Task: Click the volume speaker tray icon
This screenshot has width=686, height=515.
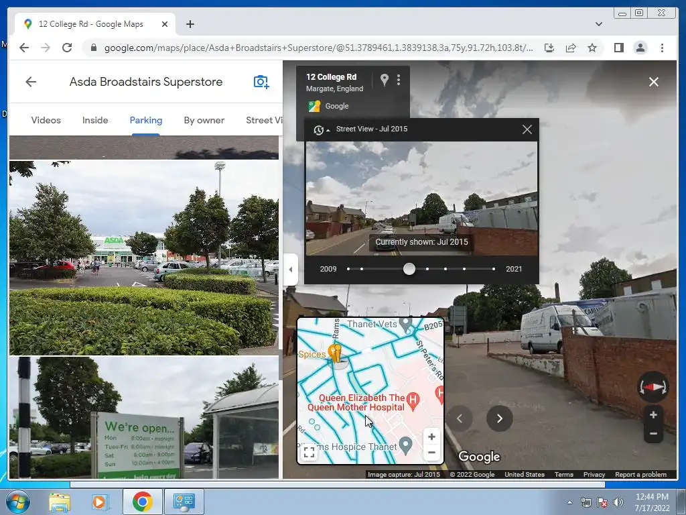Action: [618, 502]
